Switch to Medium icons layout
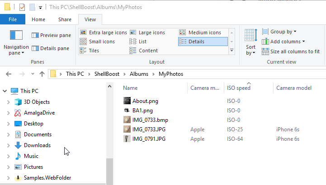Image resolution: width=326 pixels, height=185 pixels. 200,32
